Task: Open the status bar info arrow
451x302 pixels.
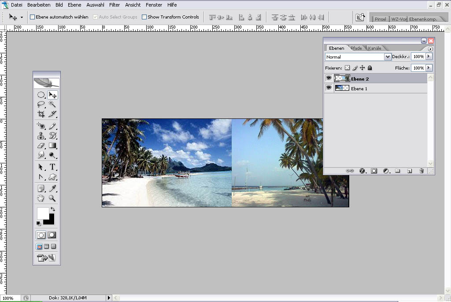Action: click(x=109, y=298)
